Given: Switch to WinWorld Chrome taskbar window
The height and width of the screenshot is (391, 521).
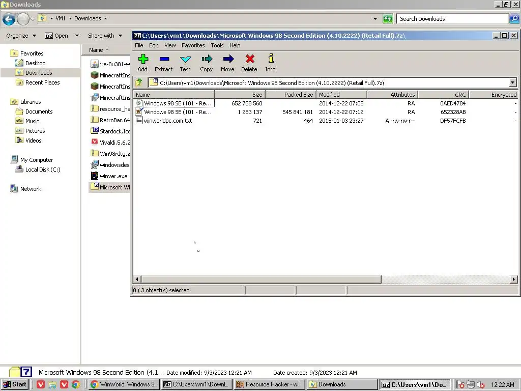Looking at the screenshot, I should tap(124, 384).
